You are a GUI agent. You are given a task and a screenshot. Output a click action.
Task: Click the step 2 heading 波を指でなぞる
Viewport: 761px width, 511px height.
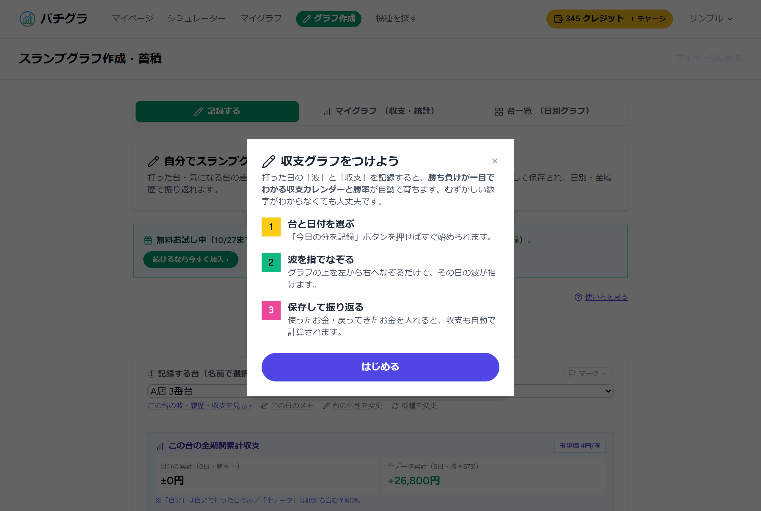click(320, 260)
